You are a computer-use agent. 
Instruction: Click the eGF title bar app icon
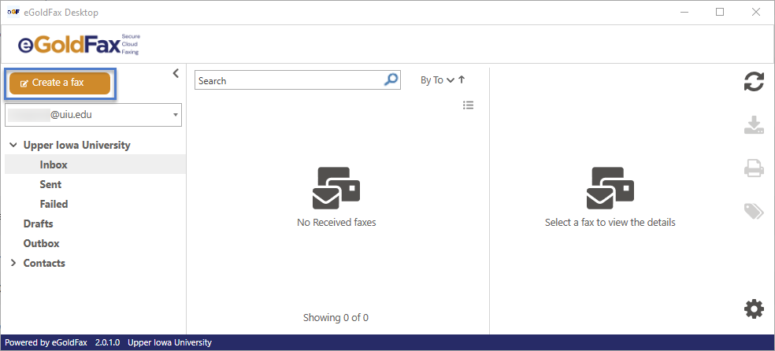coord(13,13)
